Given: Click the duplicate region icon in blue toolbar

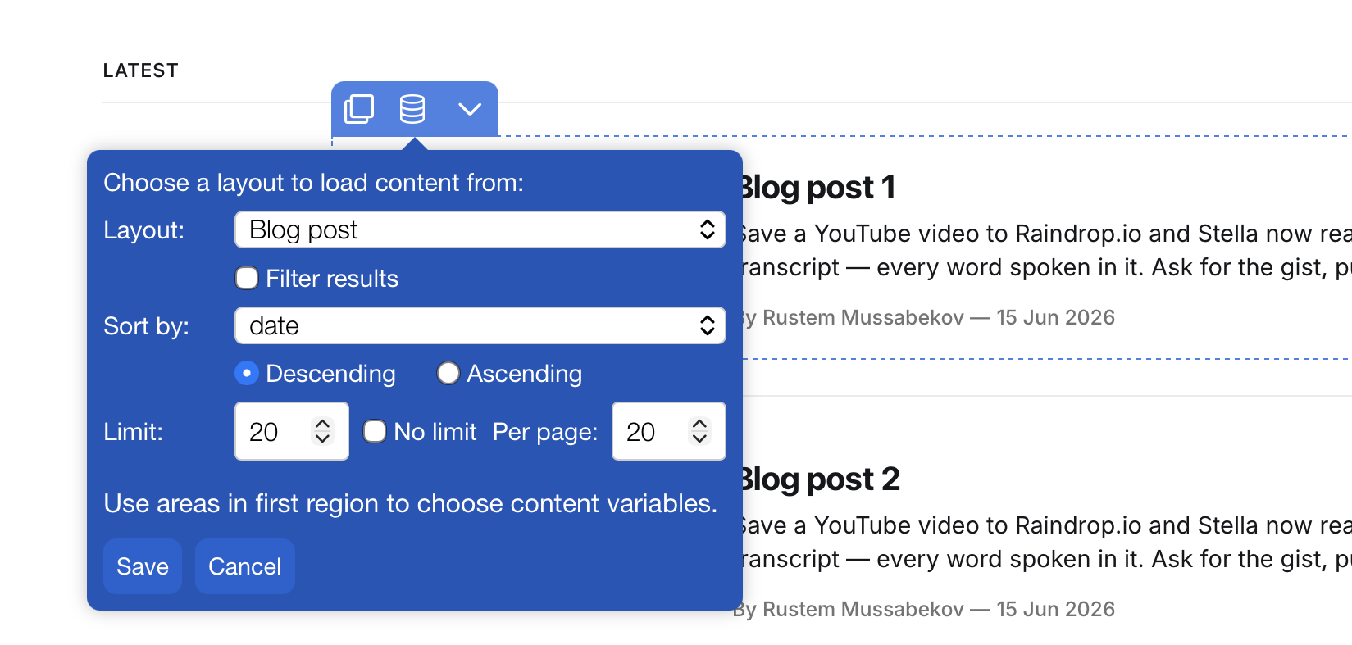Looking at the screenshot, I should [359, 109].
